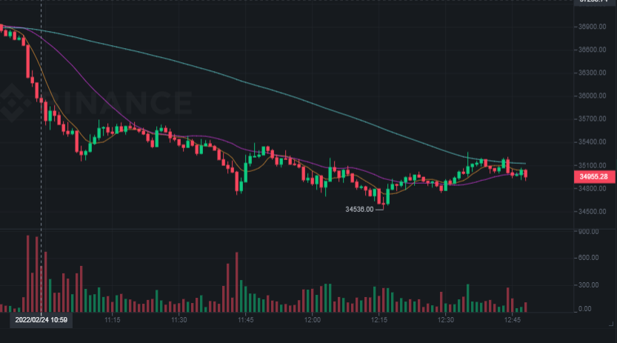This screenshot has width=617, height=343.
Task: Click the 12:30 time axis label
Action: (445, 320)
